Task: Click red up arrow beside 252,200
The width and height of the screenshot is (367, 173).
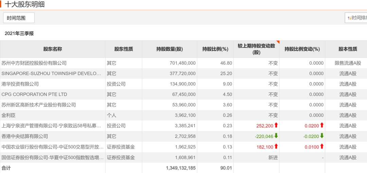Action: pos(276,125)
